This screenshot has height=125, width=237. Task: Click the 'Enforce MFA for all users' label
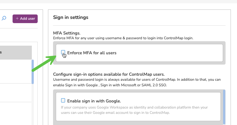pyautogui.click(x=92, y=53)
